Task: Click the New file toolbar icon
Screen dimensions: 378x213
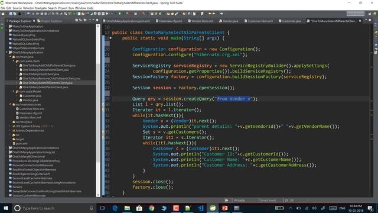Action: tap(4, 14)
